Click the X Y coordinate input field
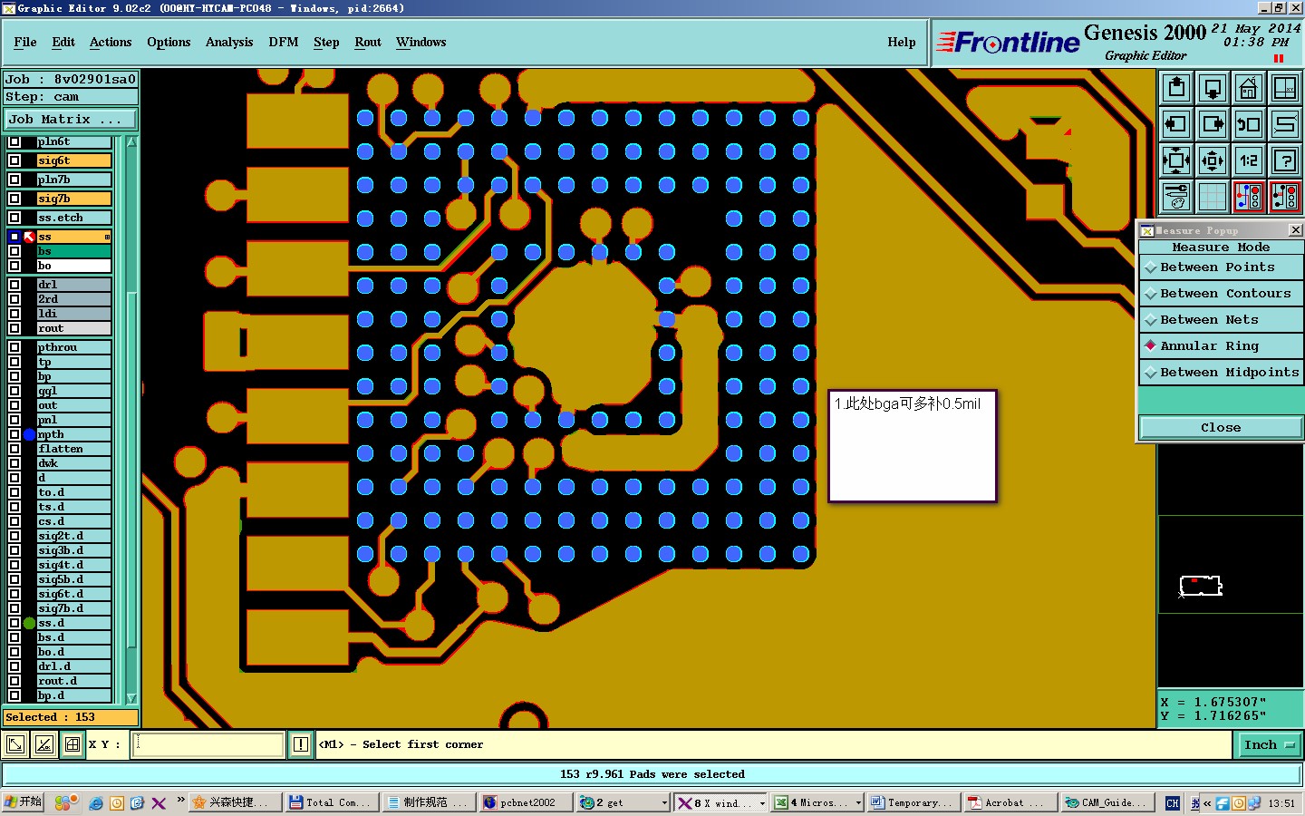 coord(209,744)
